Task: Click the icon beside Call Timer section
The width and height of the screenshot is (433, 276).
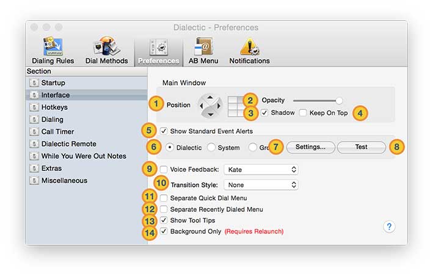Action: click(x=34, y=131)
